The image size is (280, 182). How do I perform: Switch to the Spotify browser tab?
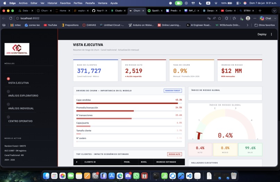coord(155,11)
